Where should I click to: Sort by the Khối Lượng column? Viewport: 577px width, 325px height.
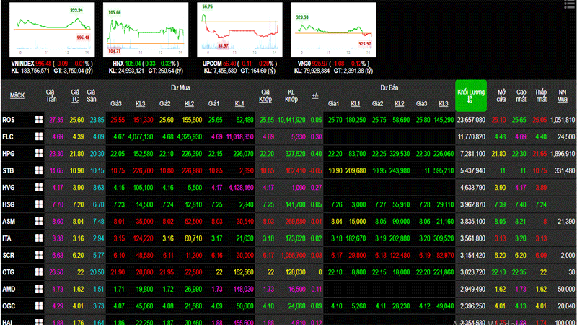(x=471, y=96)
